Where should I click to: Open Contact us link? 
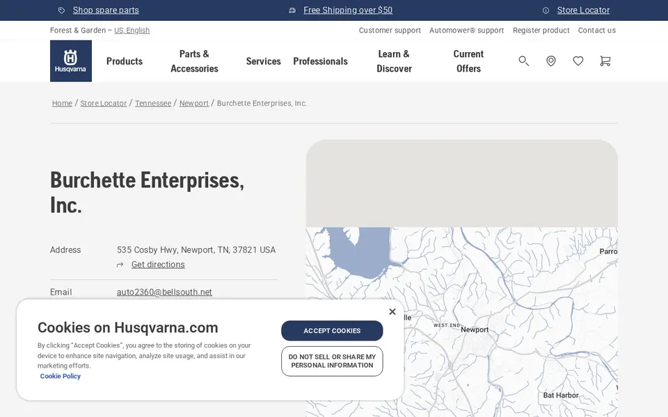click(597, 30)
